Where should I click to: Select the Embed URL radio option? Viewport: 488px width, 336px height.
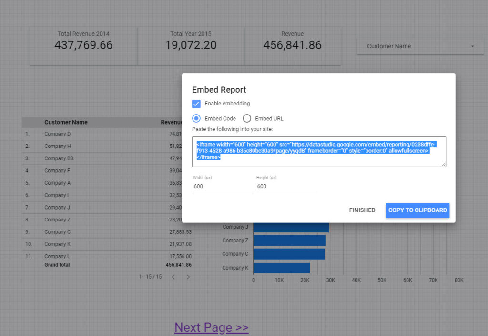[247, 118]
